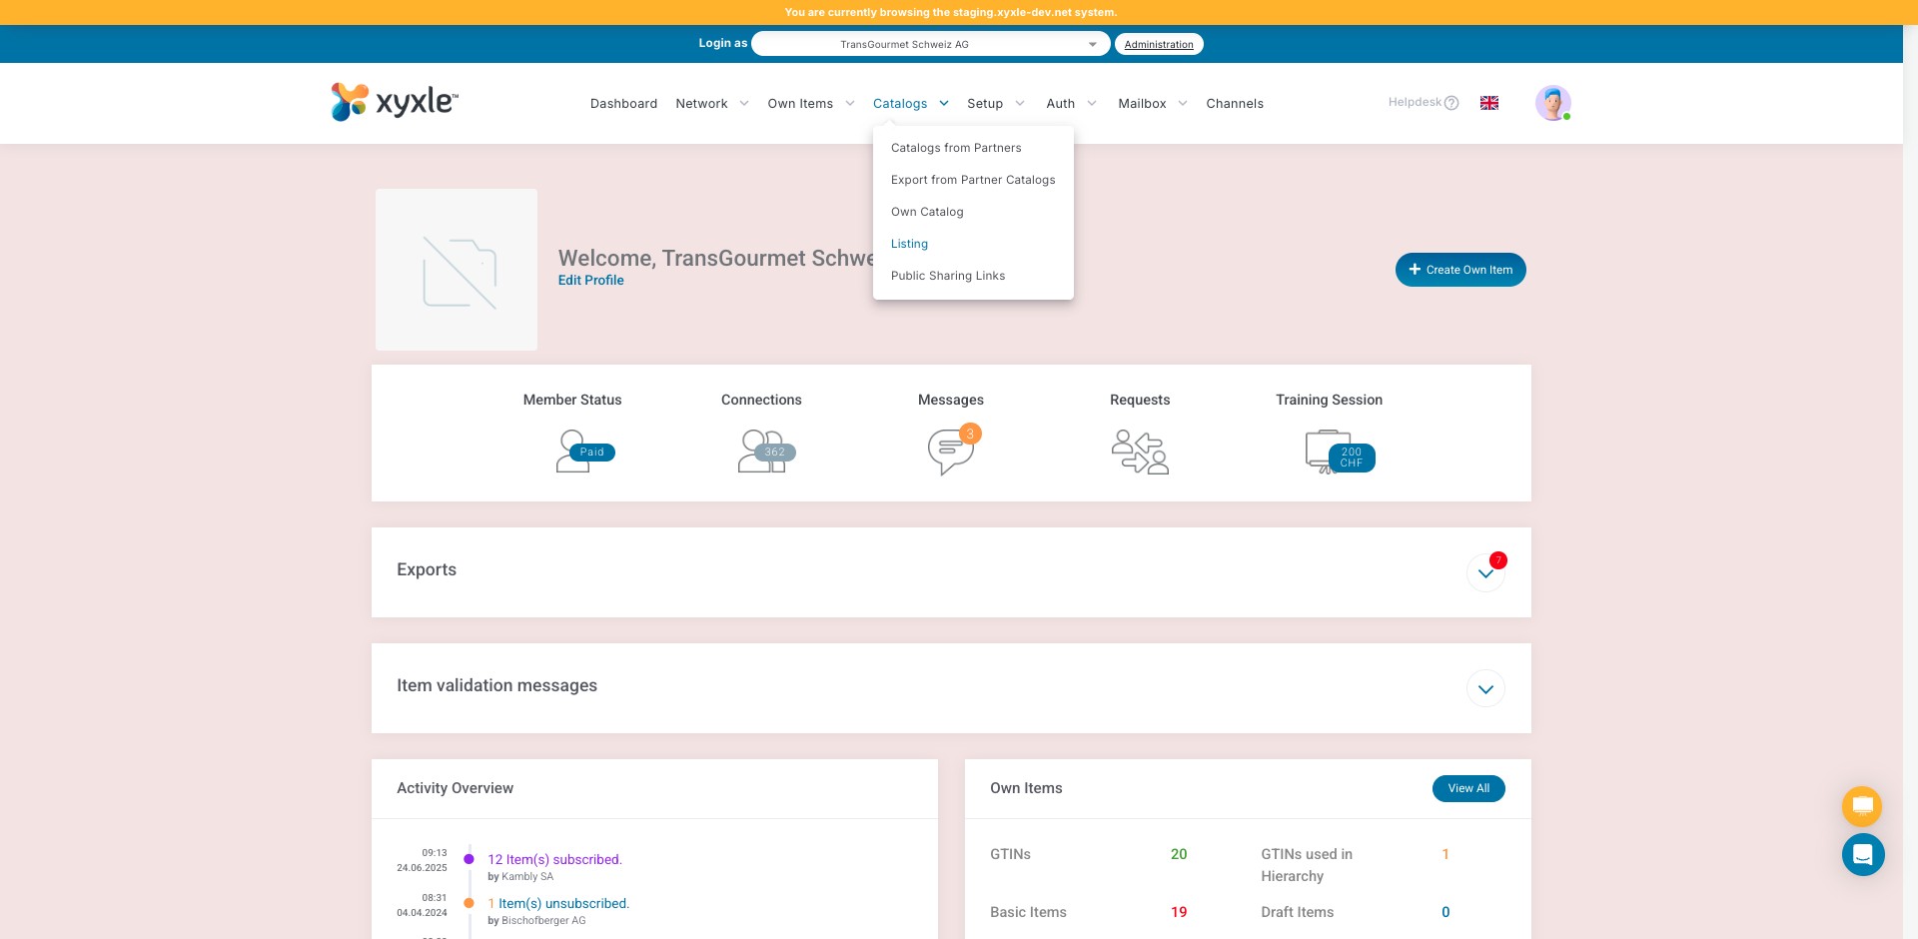
Task: Click the user avatar profile picture
Action: click(1552, 103)
